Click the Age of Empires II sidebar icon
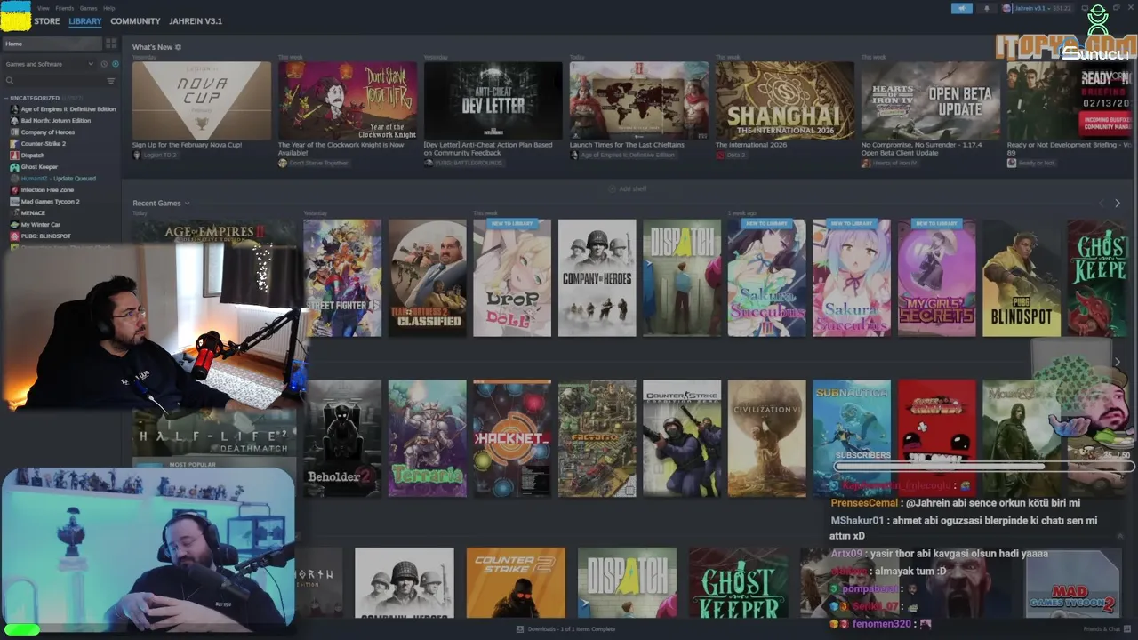The image size is (1138, 640). (14, 109)
